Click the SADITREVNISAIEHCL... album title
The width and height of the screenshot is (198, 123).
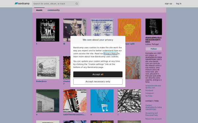pos(74,114)
